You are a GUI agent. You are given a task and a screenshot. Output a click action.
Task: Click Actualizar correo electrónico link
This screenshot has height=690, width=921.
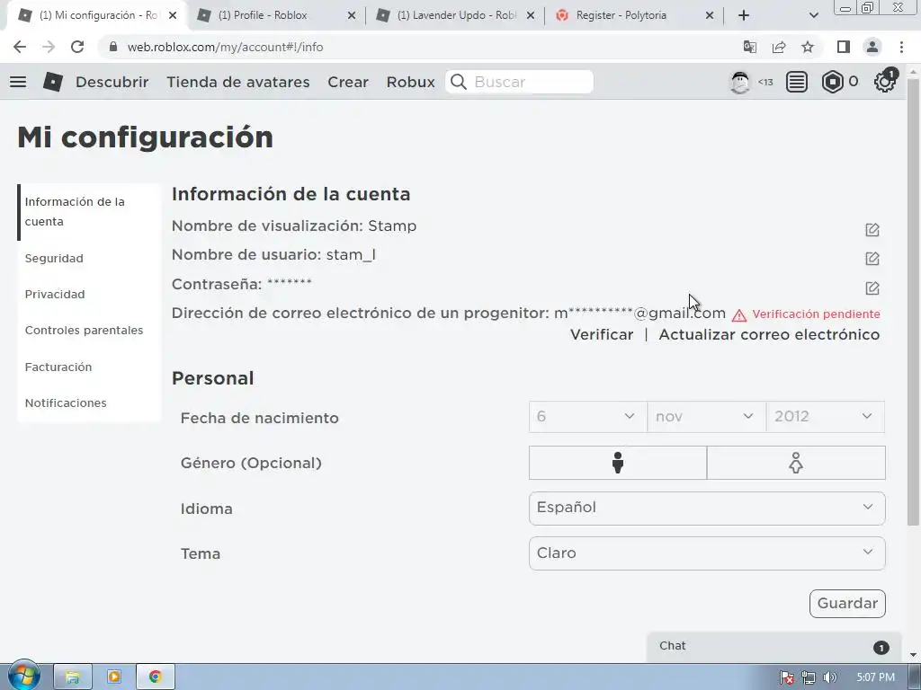pos(769,334)
